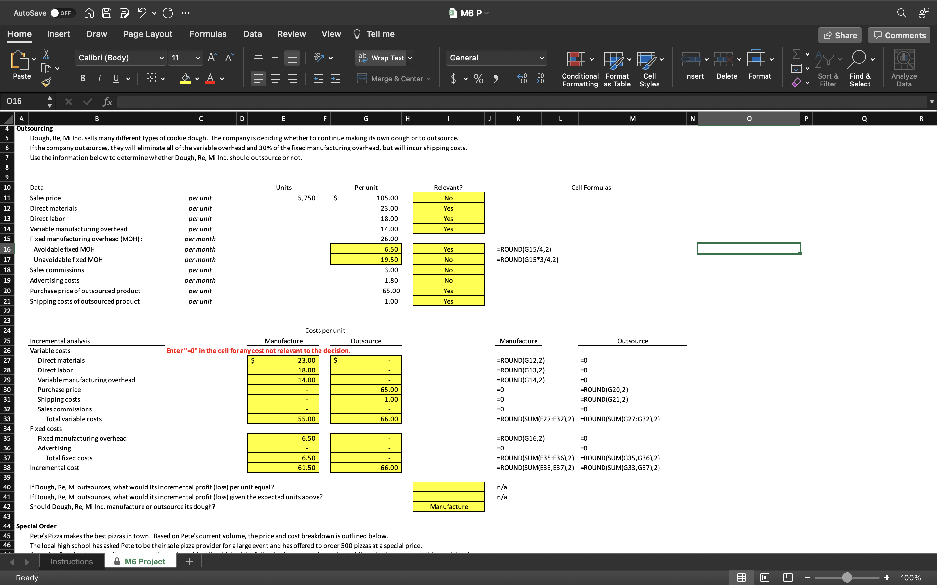937x585 pixels.
Task: Click the Increase Indent icon
Action: tap(335, 79)
